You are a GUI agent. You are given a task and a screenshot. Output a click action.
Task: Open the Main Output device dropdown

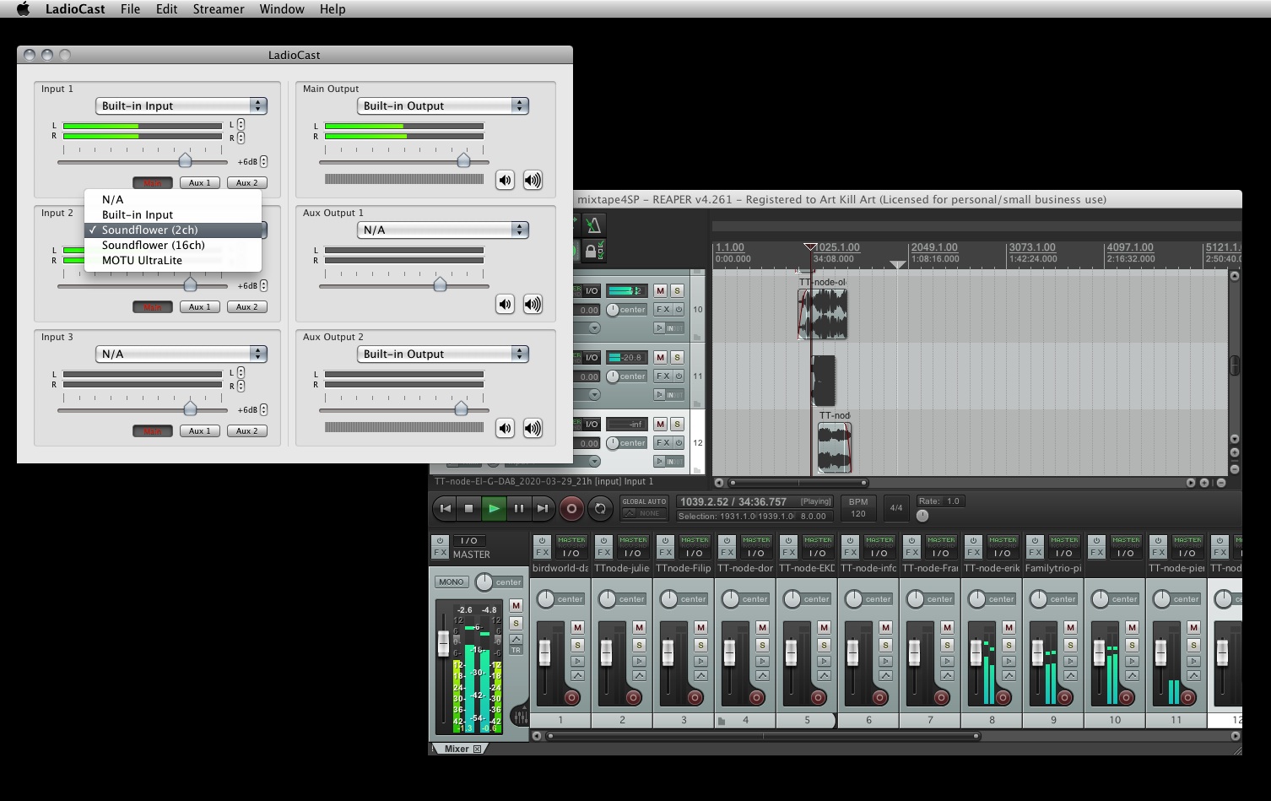(x=442, y=106)
